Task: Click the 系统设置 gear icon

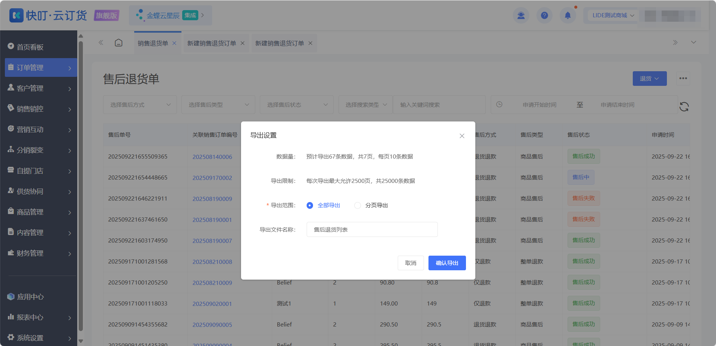Action: coord(11,337)
